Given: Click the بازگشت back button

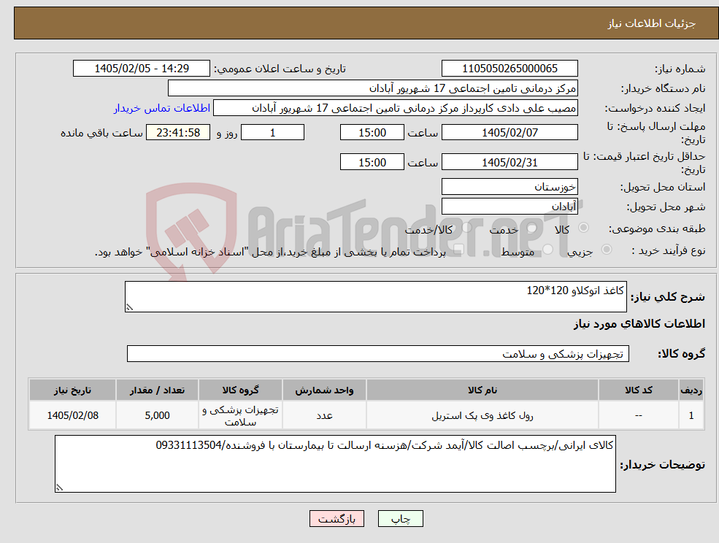Looking at the screenshot, I should 337,519.
